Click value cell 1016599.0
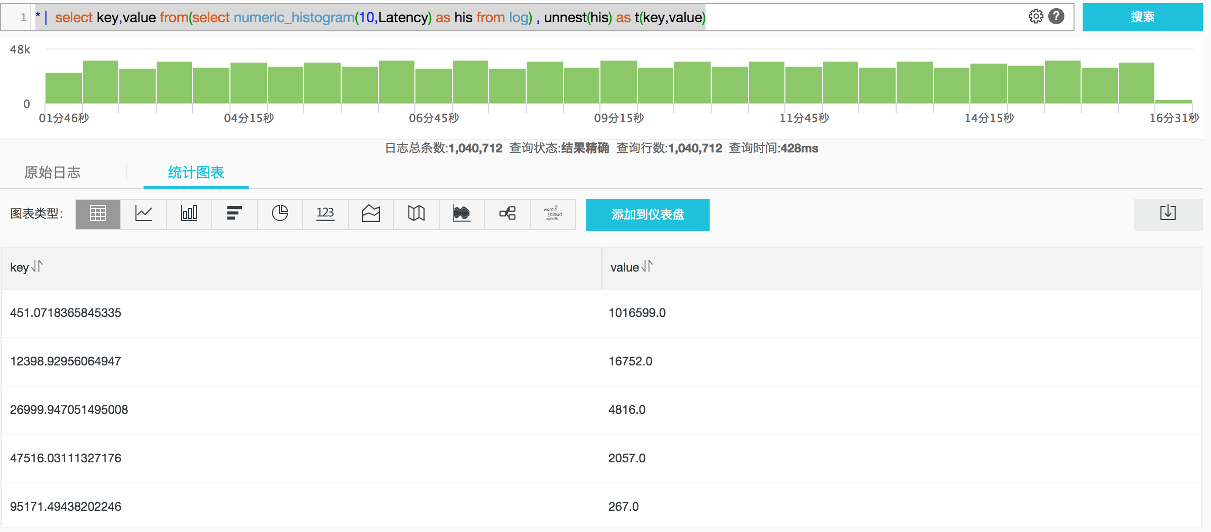 (x=637, y=313)
